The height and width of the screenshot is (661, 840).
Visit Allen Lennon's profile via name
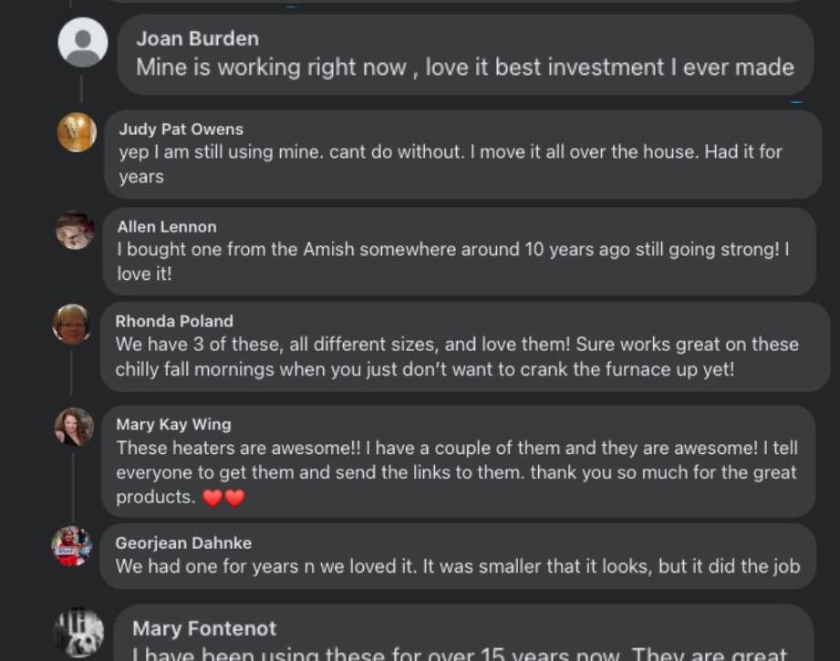click(167, 226)
